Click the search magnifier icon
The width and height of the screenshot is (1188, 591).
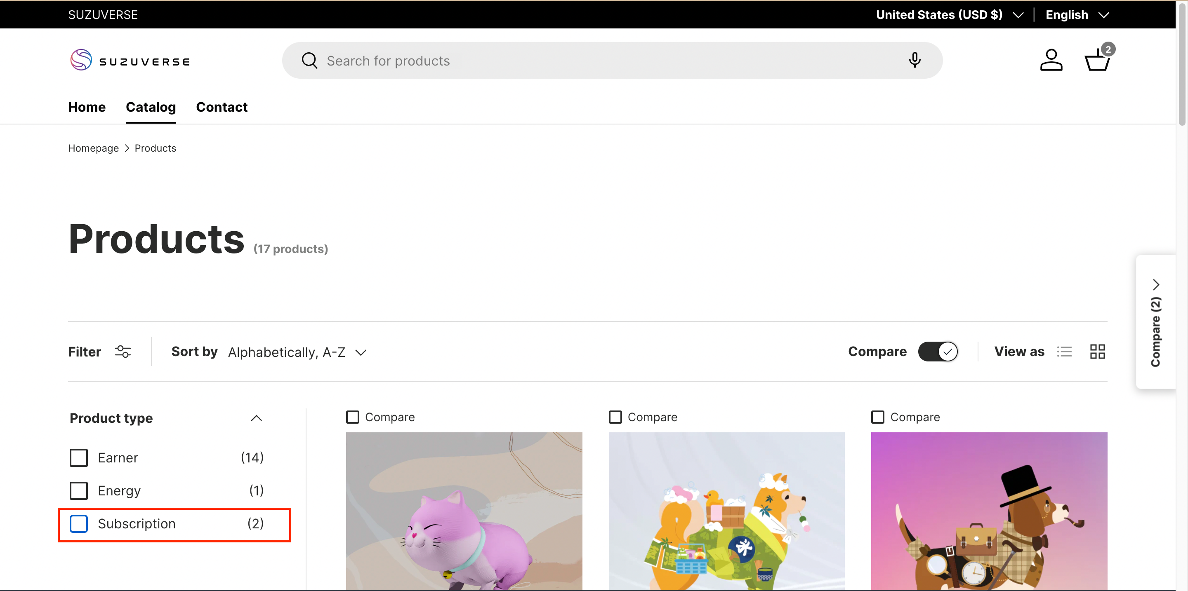coord(309,60)
